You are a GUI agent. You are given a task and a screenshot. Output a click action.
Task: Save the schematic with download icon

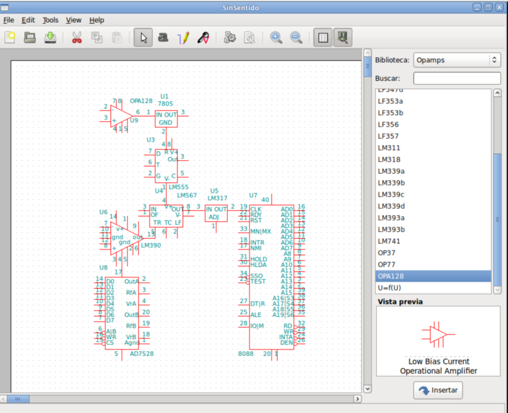[50, 37]
